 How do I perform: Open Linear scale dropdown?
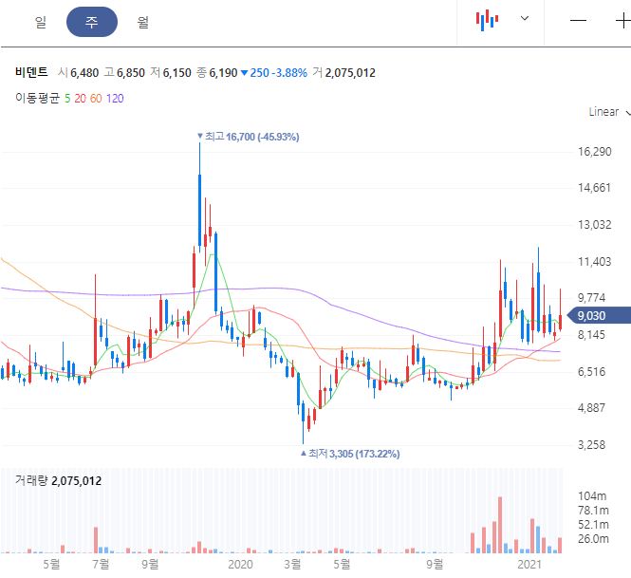pyautogui.click(x=608, y=112)
